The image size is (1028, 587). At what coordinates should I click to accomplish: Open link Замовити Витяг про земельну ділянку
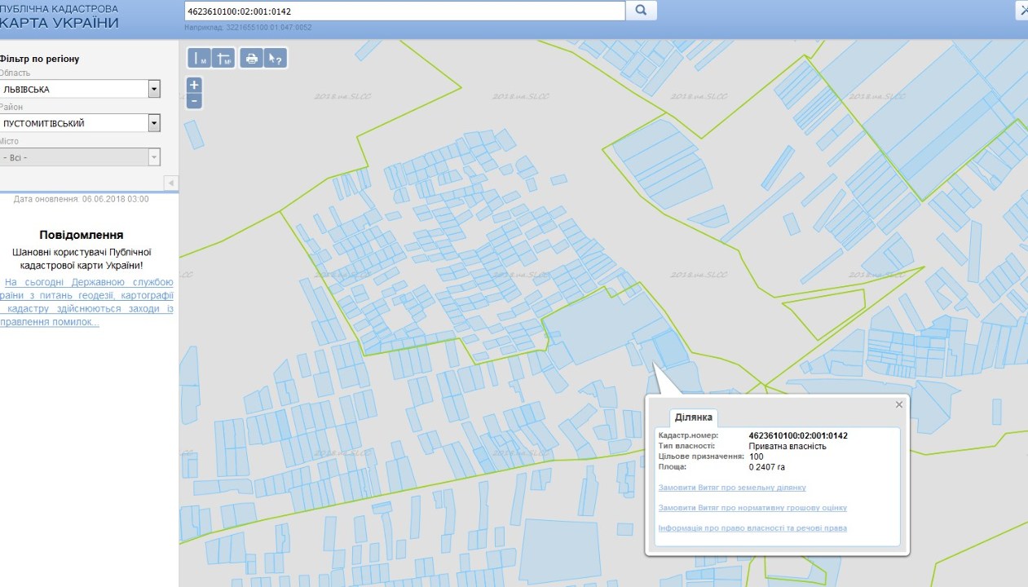[x=731, y=488]
